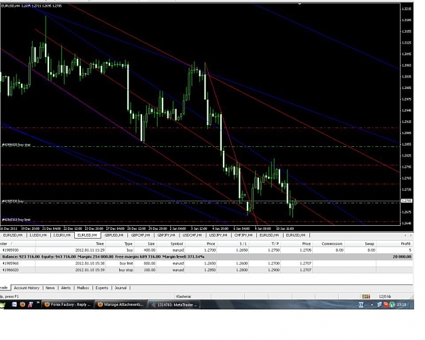Open the GBPJPY,H4 chart tab

pos(167,235)
